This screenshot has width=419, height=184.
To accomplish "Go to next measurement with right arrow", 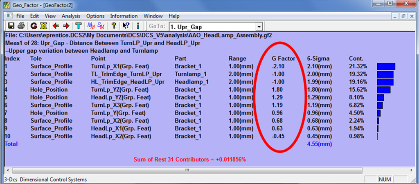I will click(65, 26).
